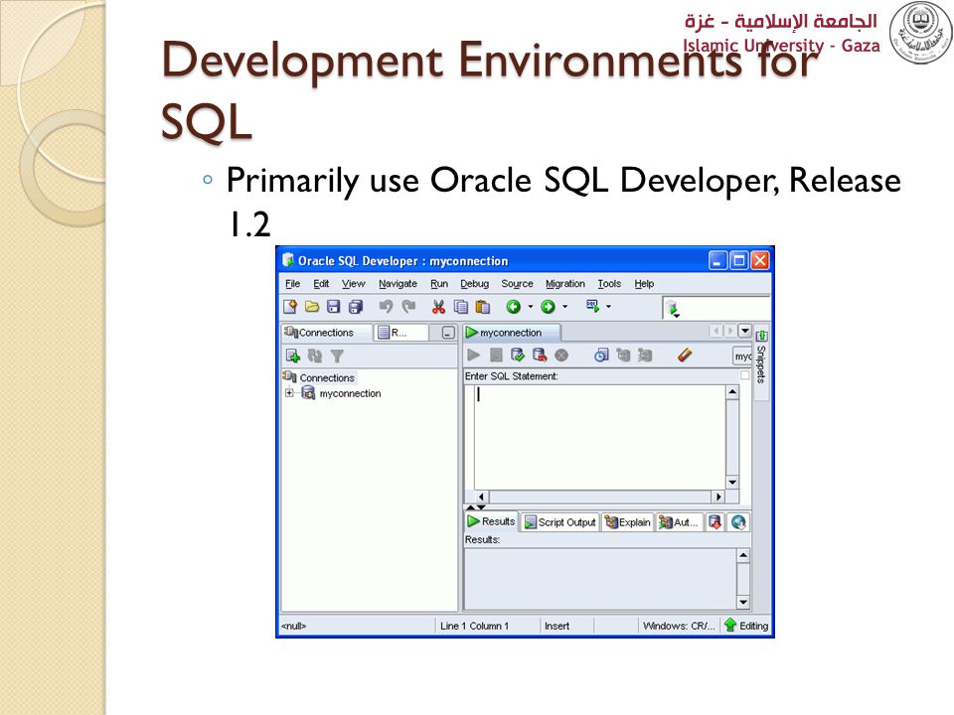
Task: Click the green Back navigation arrow
Action: click(x=514, y=307)
